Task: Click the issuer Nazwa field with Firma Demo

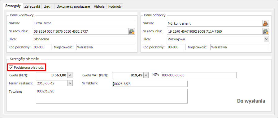Action: coord(84,23)
